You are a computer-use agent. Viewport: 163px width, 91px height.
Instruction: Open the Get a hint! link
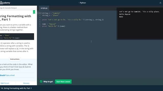[x=10, y=75]
